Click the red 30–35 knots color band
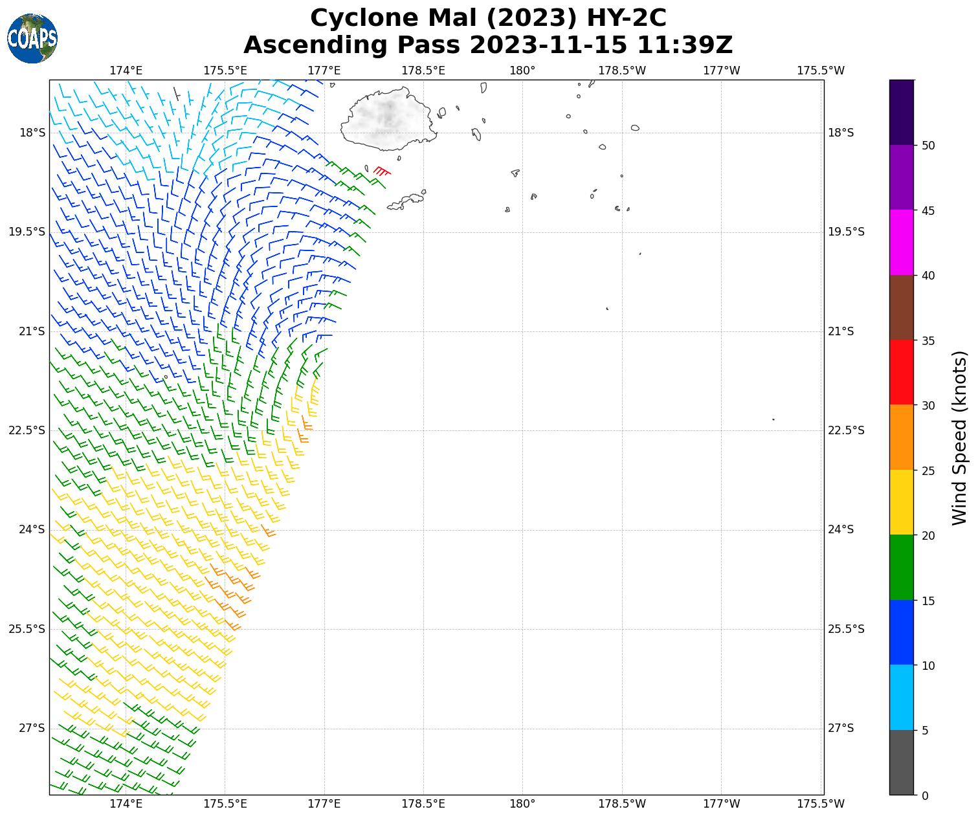This screenshot has height=818, width=978. pyautogui.click(x=901, y=372)
